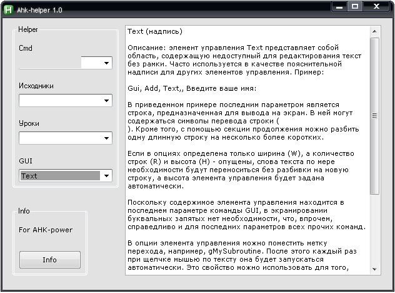Screen dimensions: 395x293
Task: Click the 'Text (надпись)' heading line
Action: point(154,31)
